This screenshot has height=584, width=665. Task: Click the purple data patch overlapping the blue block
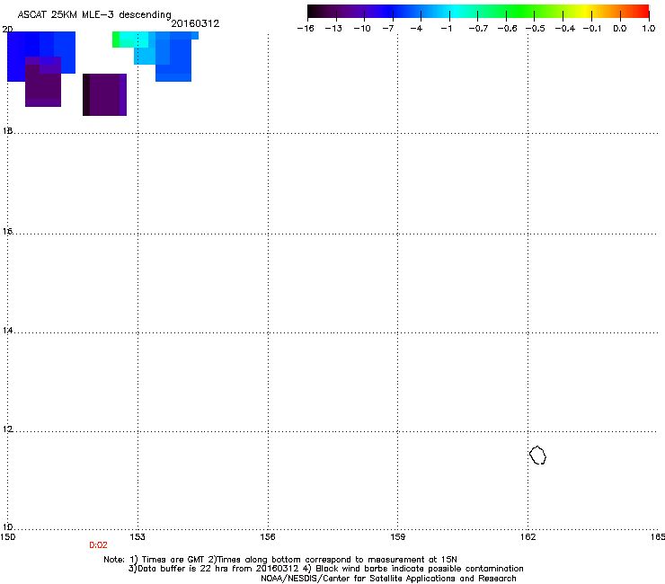click(43, 82)
